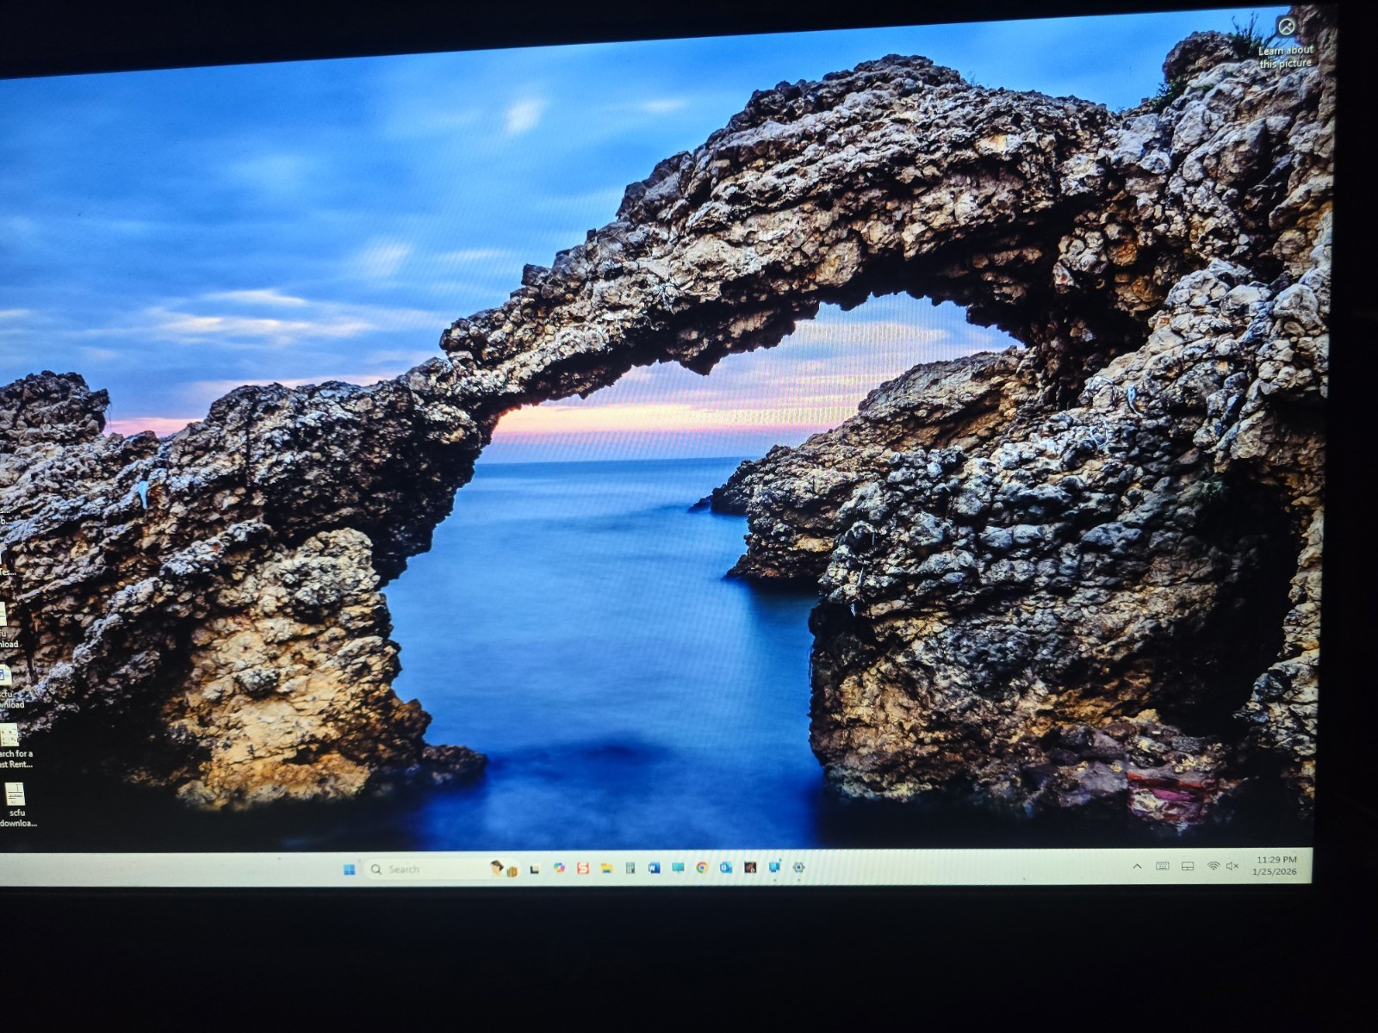Open the search highlights picture in Search box
The width and height of the screenshot is (1378, 1033).
504,869
